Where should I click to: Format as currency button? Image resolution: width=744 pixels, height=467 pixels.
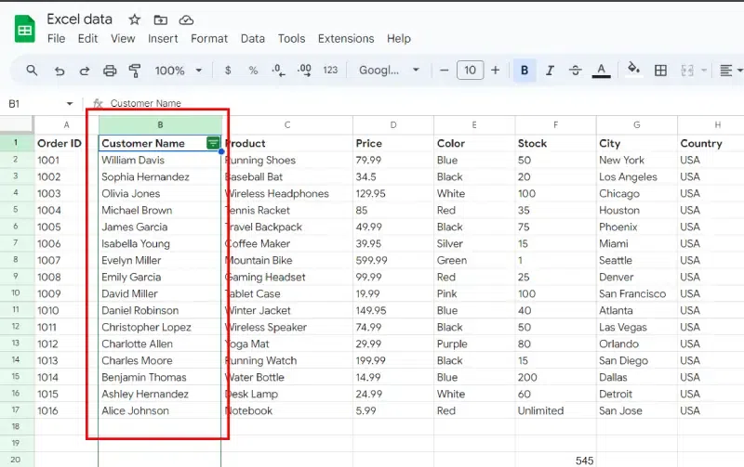point(228,71)
